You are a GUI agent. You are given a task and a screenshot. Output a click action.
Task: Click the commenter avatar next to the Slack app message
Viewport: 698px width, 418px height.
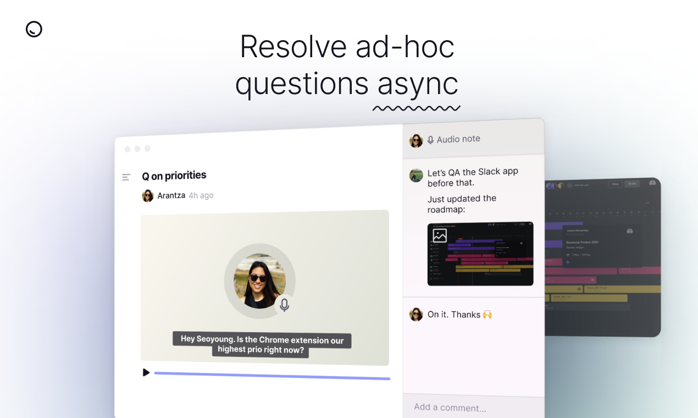click(x=416, y=175)
